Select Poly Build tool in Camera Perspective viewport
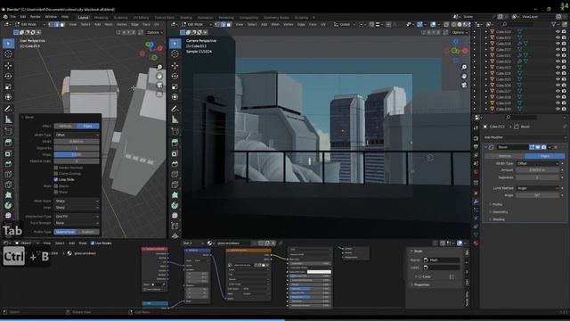This screenshot has width=570, height=321. click(175, 195)
